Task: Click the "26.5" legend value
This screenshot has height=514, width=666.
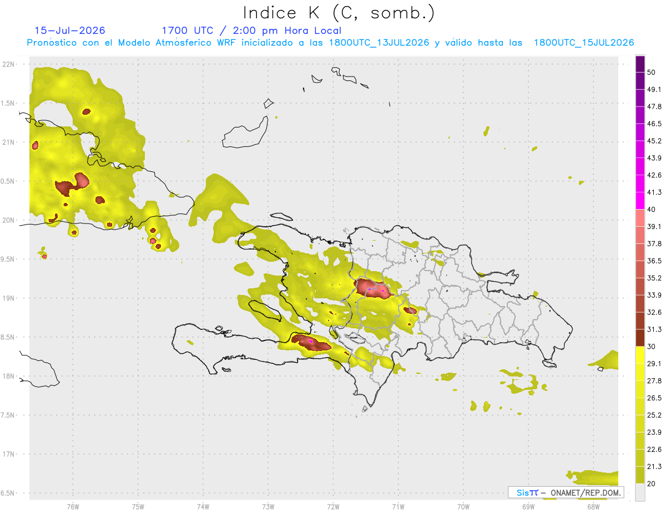Action: 654,398
